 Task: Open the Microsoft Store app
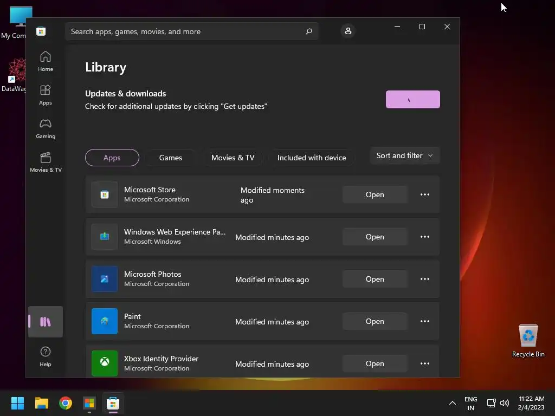[x=375, y=194]
